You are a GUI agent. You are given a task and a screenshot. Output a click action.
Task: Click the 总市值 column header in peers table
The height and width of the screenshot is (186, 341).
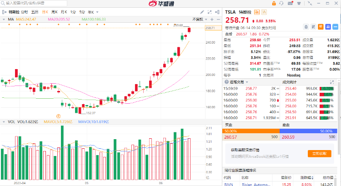328,178
